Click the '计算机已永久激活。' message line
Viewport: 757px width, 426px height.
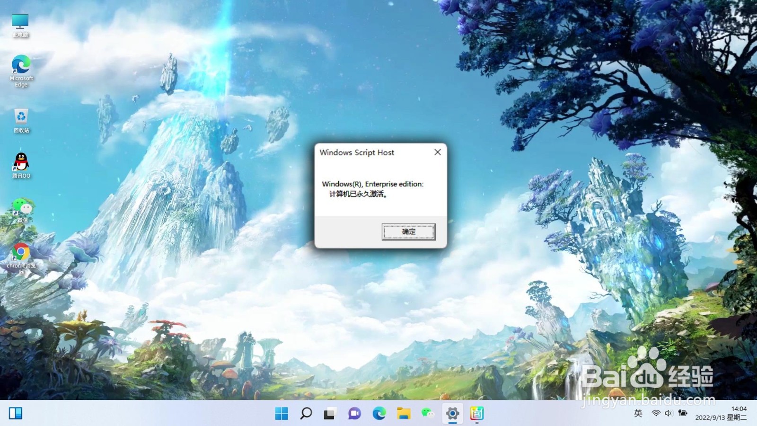(359, 194)
